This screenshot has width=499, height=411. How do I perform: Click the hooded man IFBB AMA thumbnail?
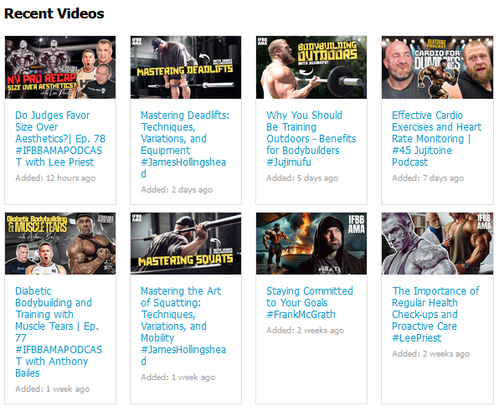(311, 244)
